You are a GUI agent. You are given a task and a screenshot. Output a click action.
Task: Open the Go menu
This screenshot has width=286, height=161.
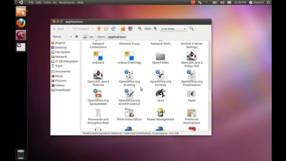pos(55,2)
